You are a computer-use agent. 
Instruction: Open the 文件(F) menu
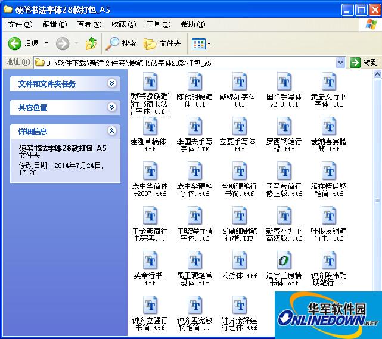tap(20, 24)
